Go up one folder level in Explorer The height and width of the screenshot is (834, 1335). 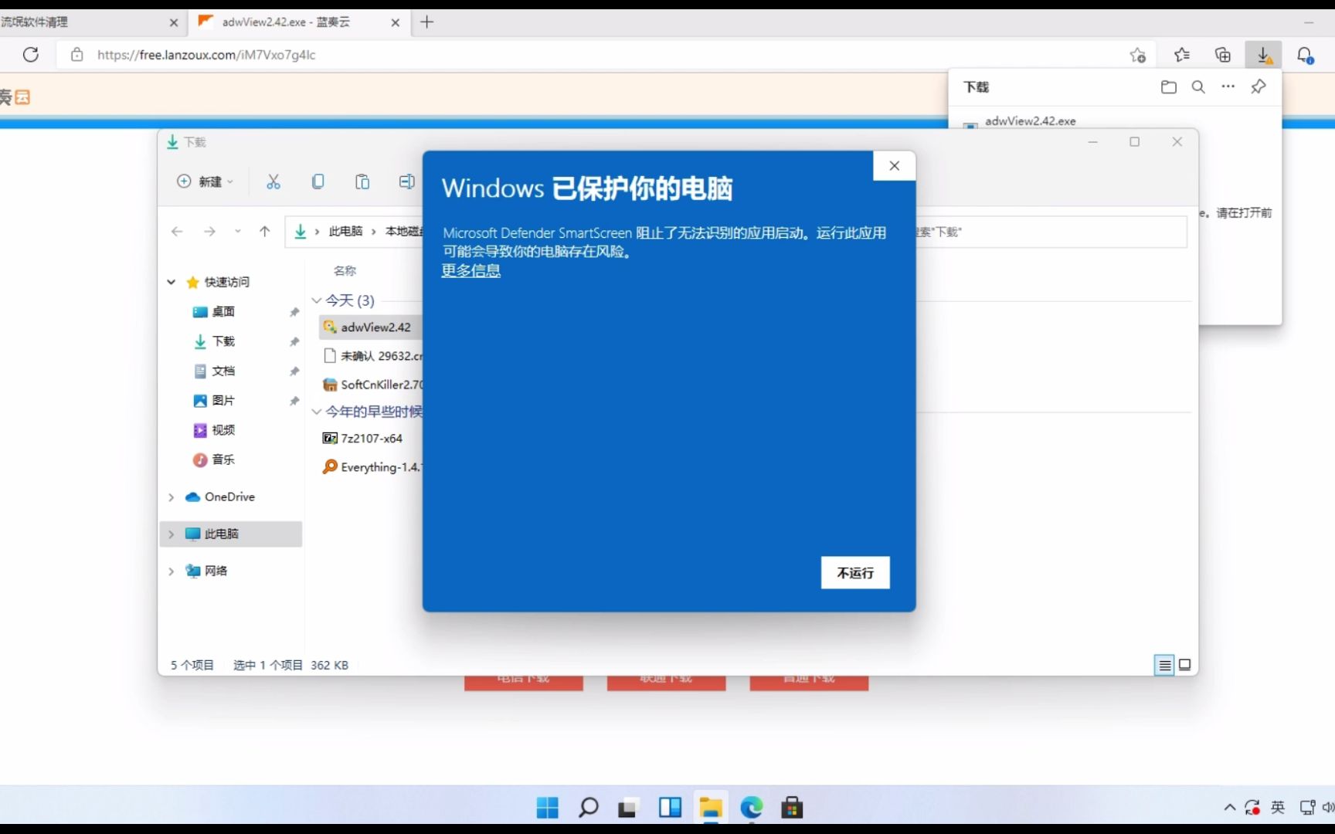pyautogui.click(x=265, y=232)
